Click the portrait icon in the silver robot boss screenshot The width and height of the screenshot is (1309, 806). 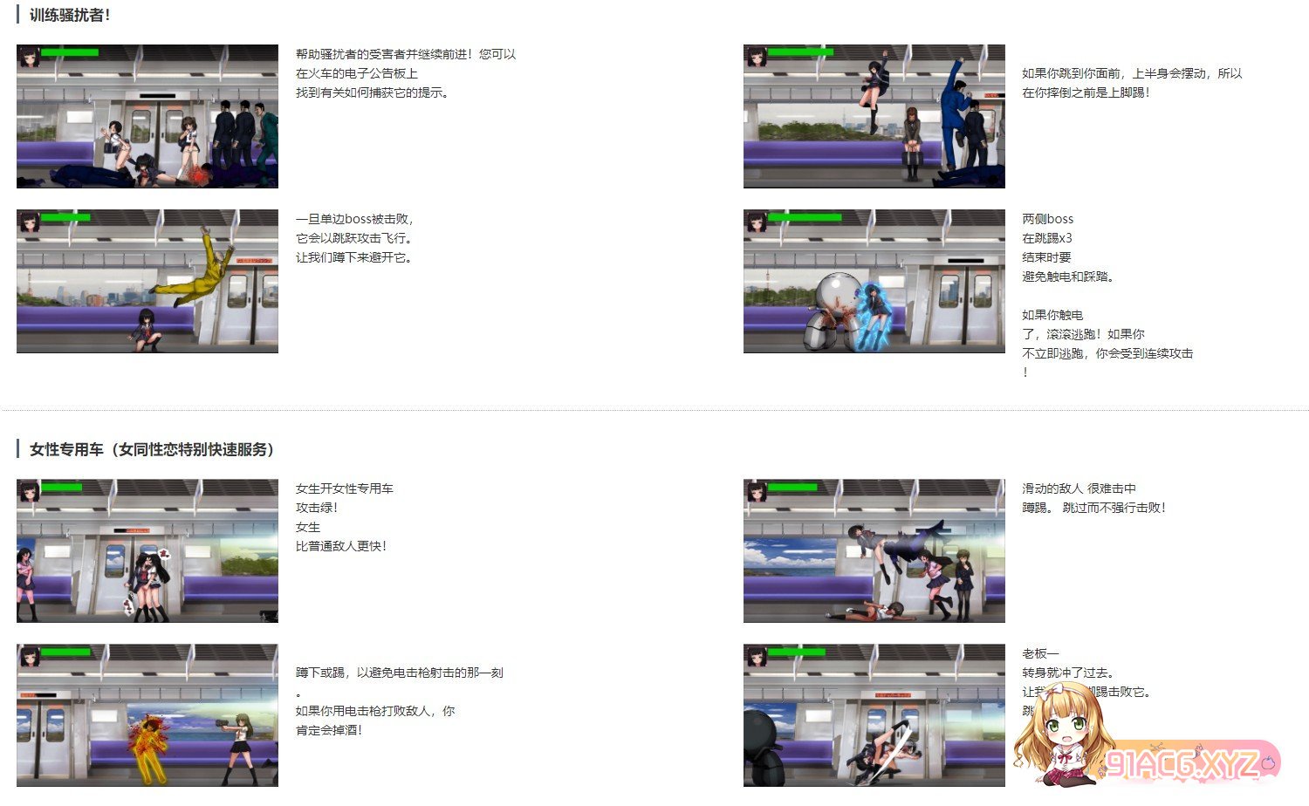(x=756, y=222)
